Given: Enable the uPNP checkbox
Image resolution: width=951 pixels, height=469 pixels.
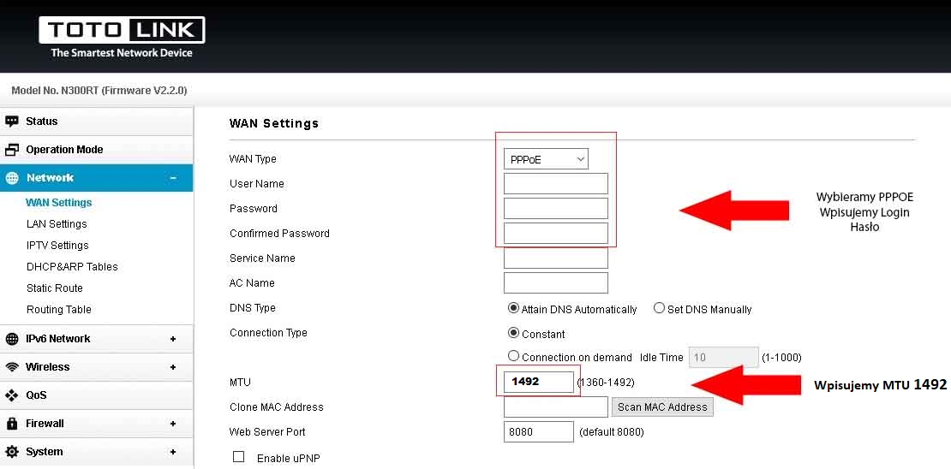Looking at the screenshot, I should click(239, 457).
